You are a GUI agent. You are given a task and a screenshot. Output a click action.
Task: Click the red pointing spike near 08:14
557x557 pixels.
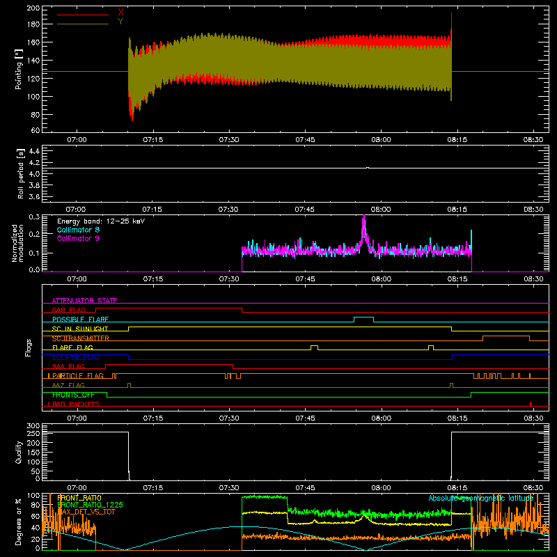tap(451, 22)
